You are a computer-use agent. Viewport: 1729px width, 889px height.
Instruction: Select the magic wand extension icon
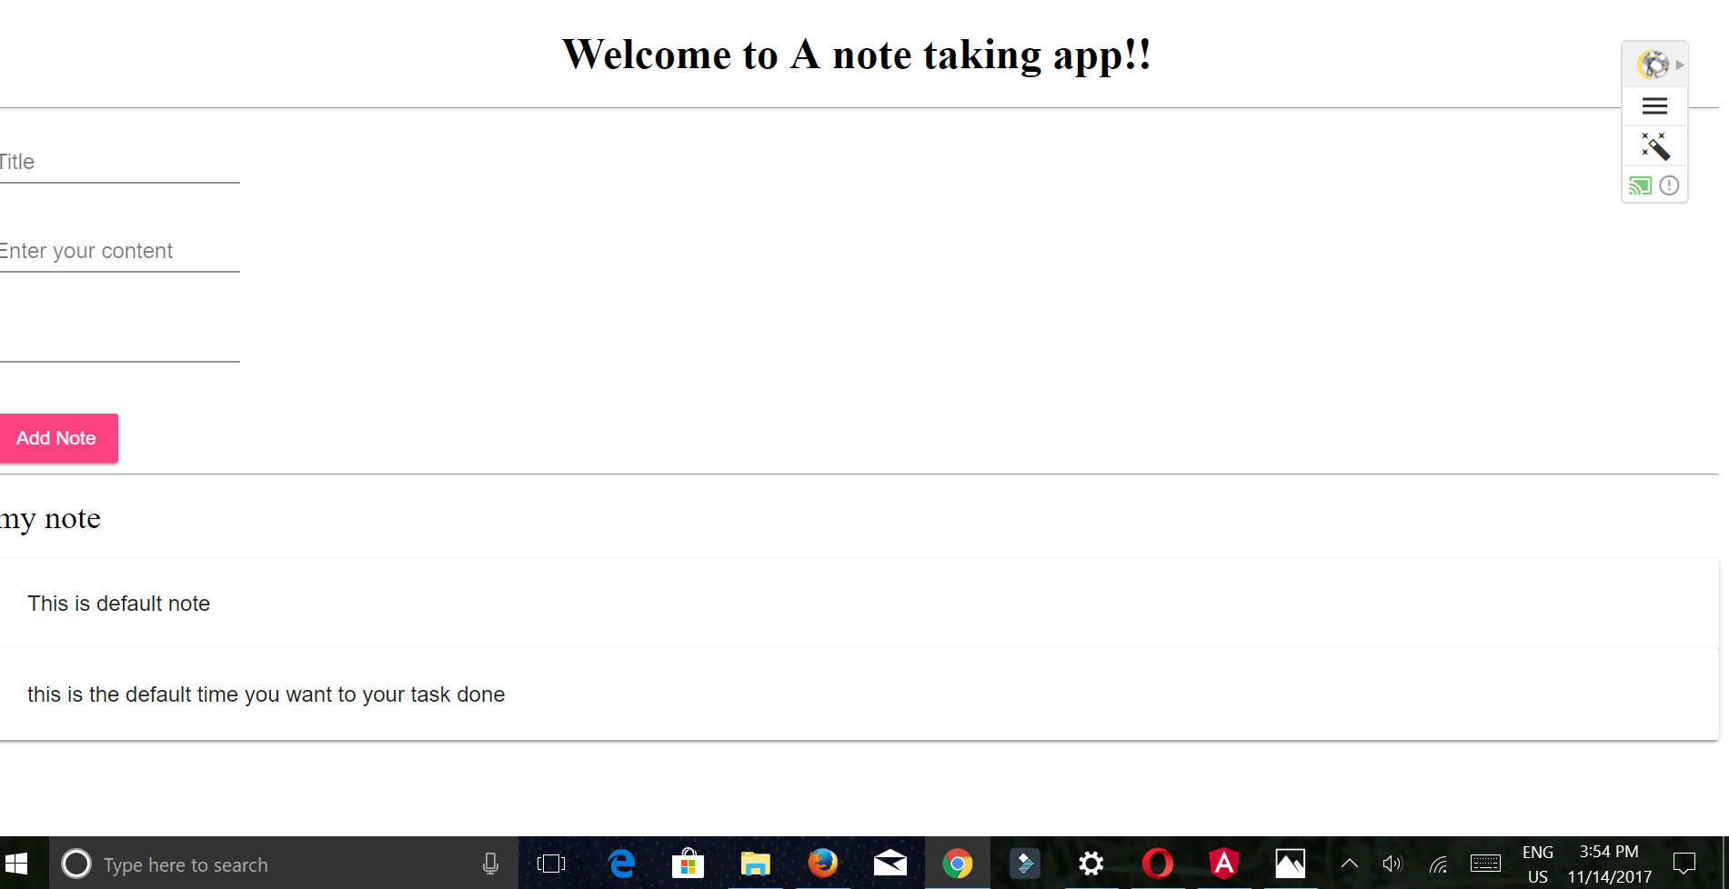[x=1654, y=145]
